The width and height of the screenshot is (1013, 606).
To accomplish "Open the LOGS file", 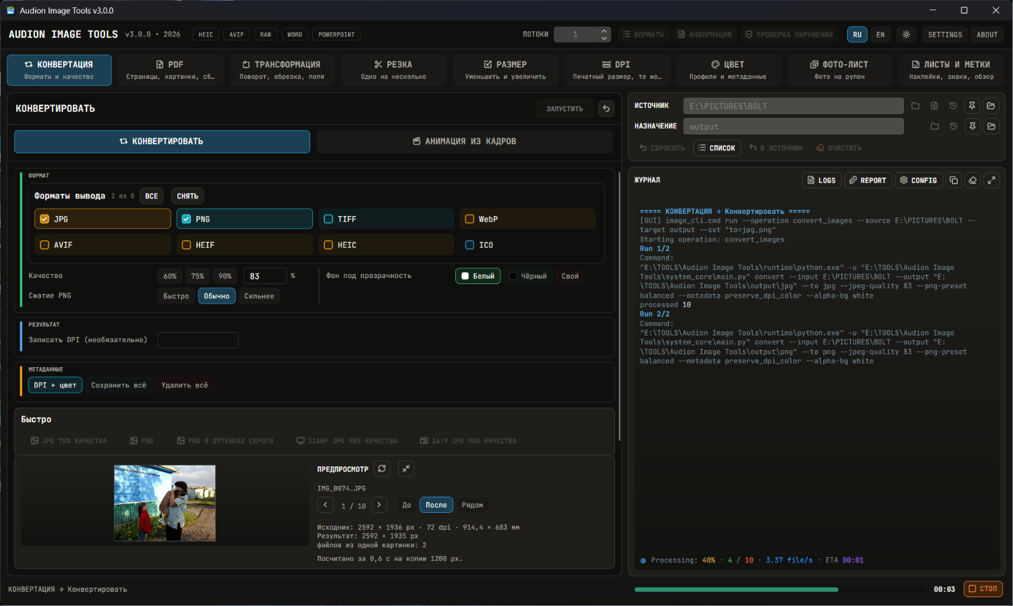I will click(x=821, y=180).
